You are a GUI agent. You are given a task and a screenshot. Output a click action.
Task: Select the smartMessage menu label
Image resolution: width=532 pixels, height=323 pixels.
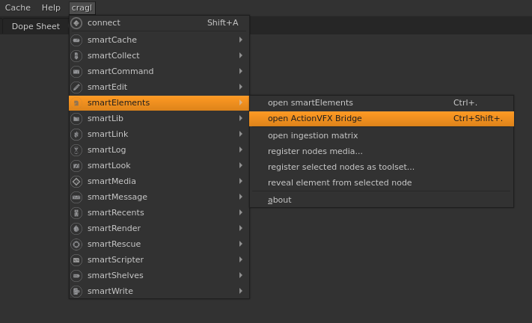tap(117, 197)
